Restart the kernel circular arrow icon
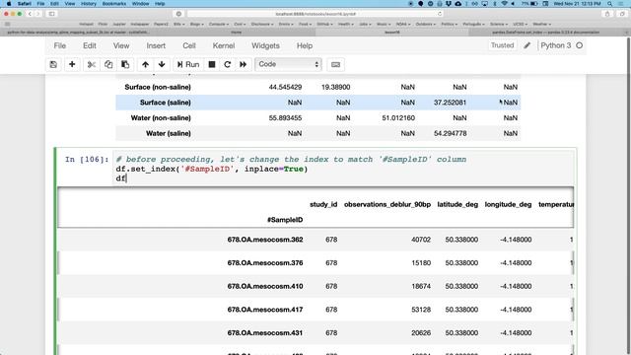This screenshot has height=355, width=631. [x=228, y=64]
